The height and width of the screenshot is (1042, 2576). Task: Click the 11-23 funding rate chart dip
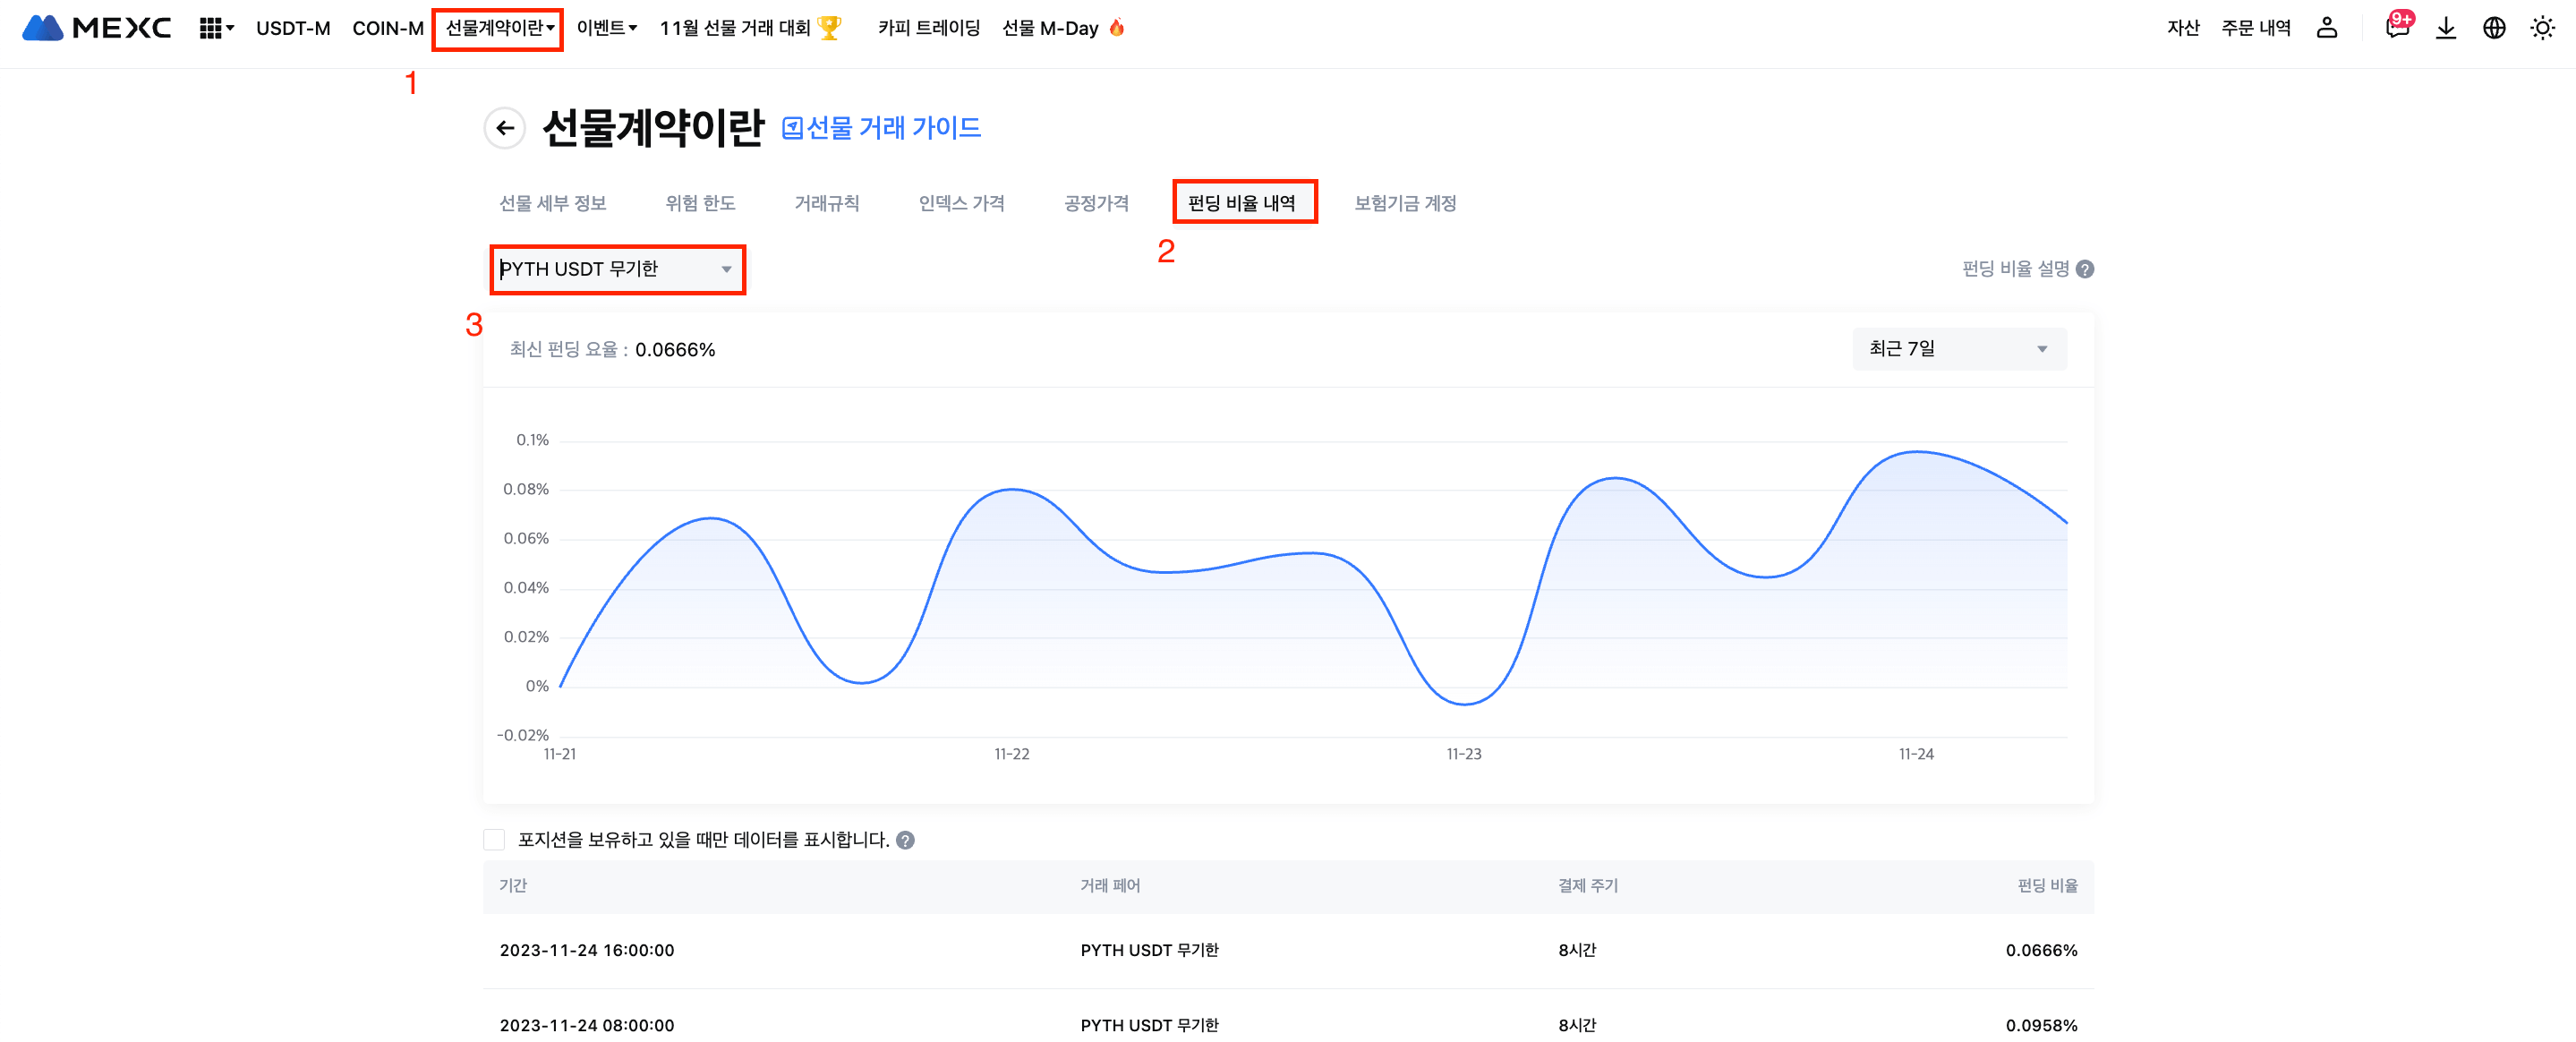click(1464, 703)
